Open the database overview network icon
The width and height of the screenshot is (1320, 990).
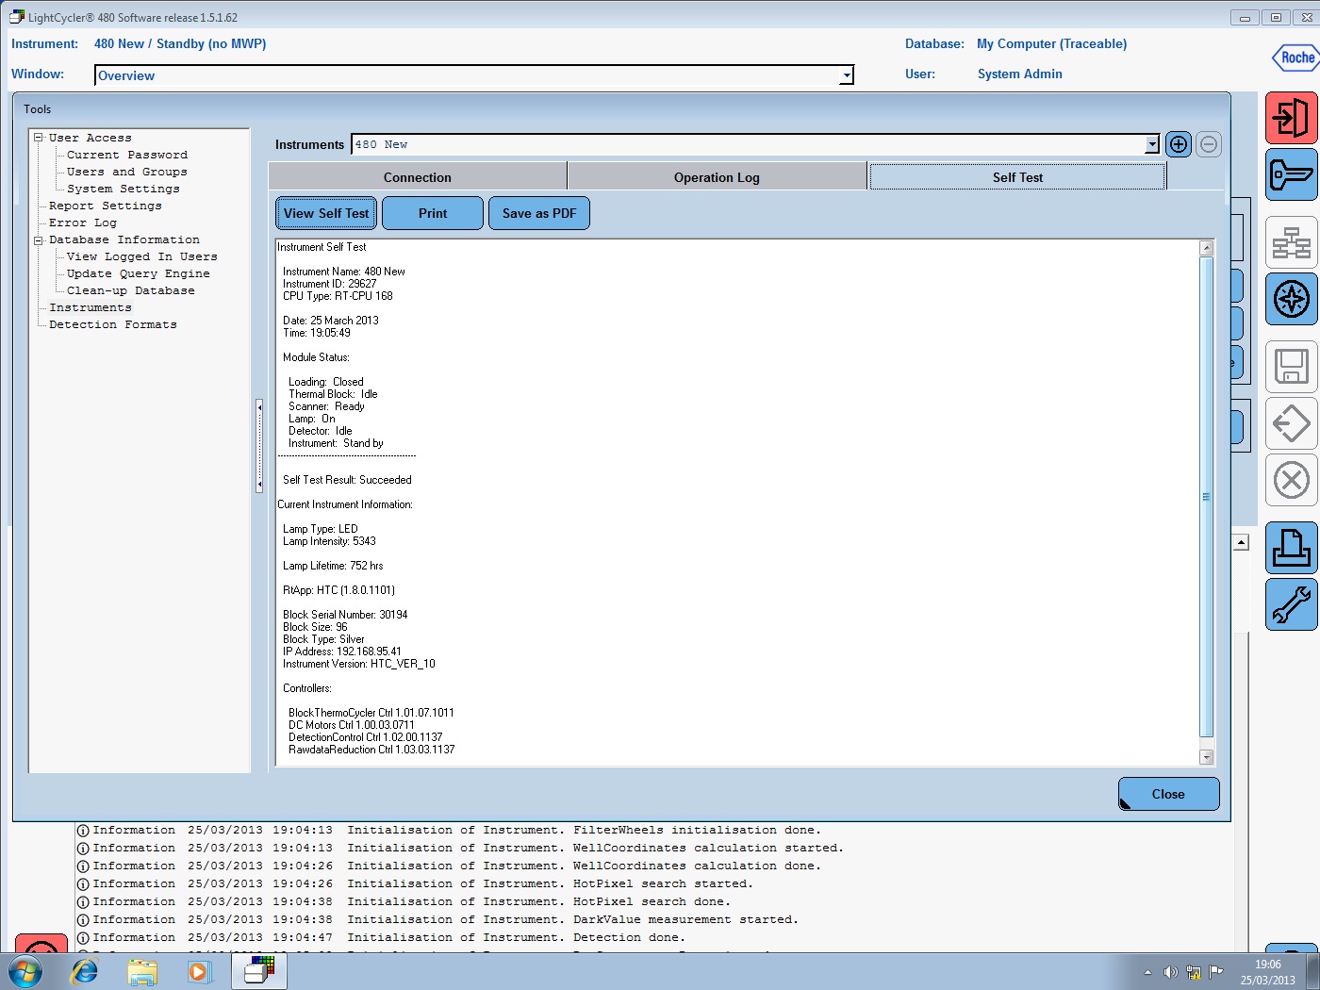click(1291, 242)
